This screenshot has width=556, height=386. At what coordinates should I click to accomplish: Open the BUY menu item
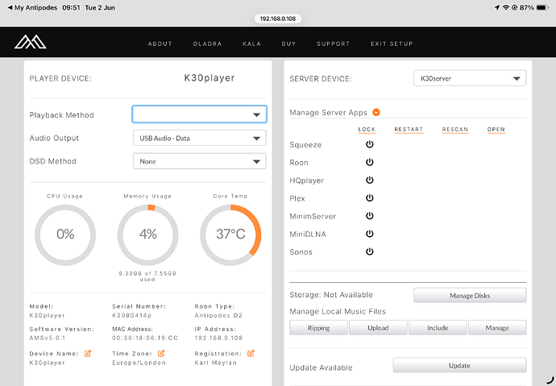(x=288, y=44)
